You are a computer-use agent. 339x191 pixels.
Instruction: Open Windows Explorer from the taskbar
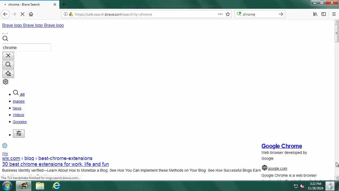click(40, 186)
